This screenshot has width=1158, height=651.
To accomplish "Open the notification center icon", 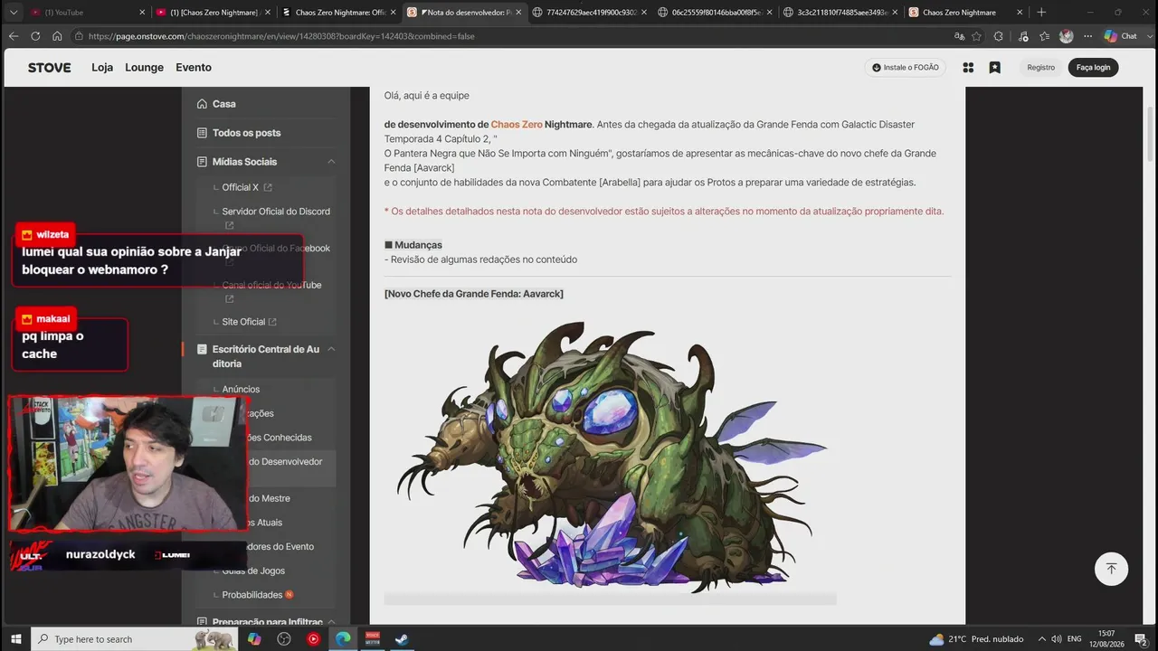I will 1141,639.
